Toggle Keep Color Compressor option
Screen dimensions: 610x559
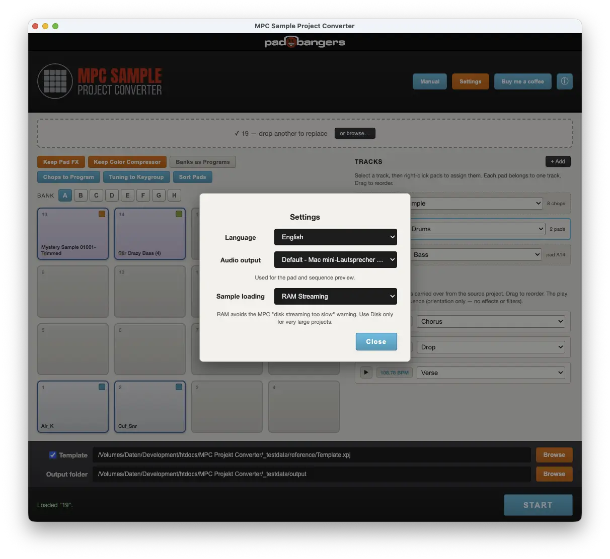(127, 162)
